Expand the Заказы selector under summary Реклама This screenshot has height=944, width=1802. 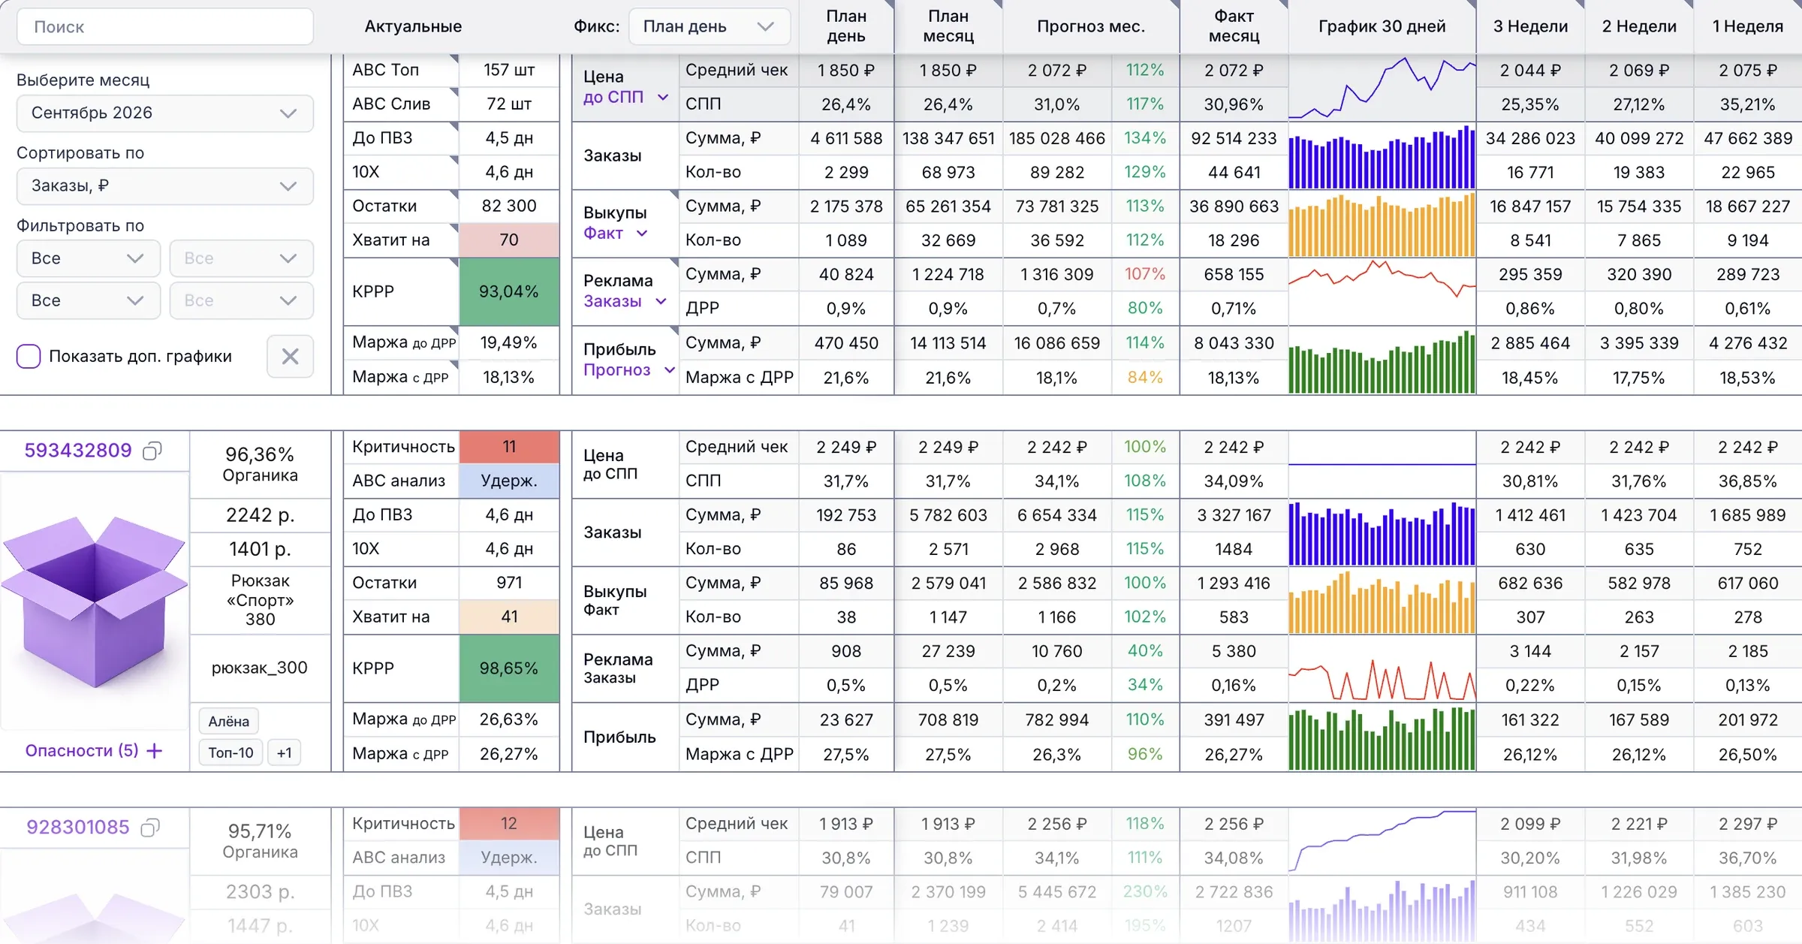click(x=625, y=301)
